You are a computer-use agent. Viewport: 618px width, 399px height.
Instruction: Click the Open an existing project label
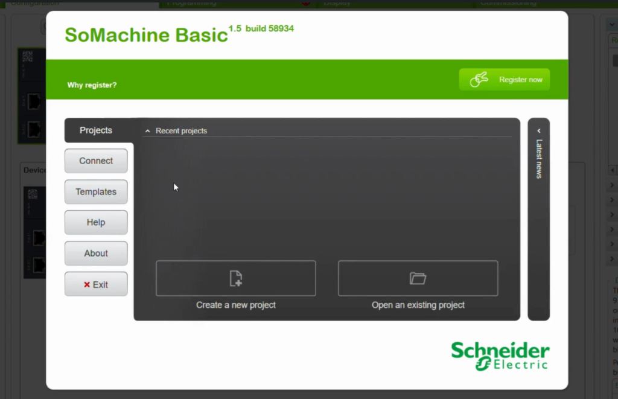(x=418, y=305)
